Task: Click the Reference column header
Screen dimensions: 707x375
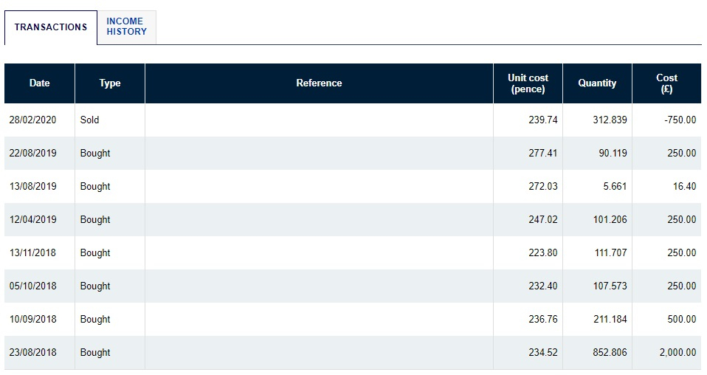Action: pyautogui.click(x=320, y=83)
